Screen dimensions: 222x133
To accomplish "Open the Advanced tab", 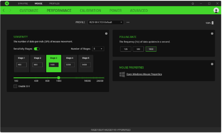I will (139, 11).
